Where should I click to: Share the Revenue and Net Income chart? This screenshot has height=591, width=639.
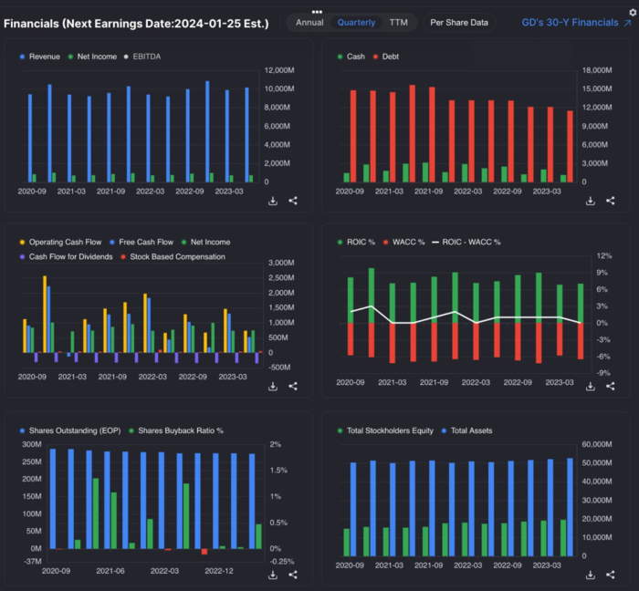coord(293,201)
